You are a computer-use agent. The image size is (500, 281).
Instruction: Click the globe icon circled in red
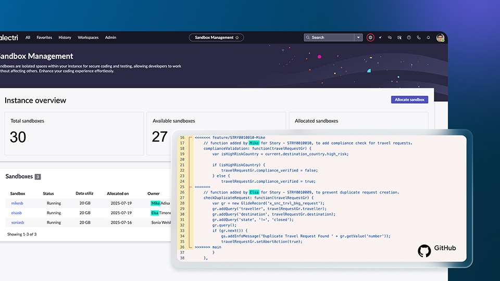(370, 37)
